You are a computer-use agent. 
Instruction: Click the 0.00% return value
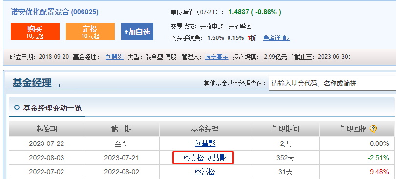[379, 144]
